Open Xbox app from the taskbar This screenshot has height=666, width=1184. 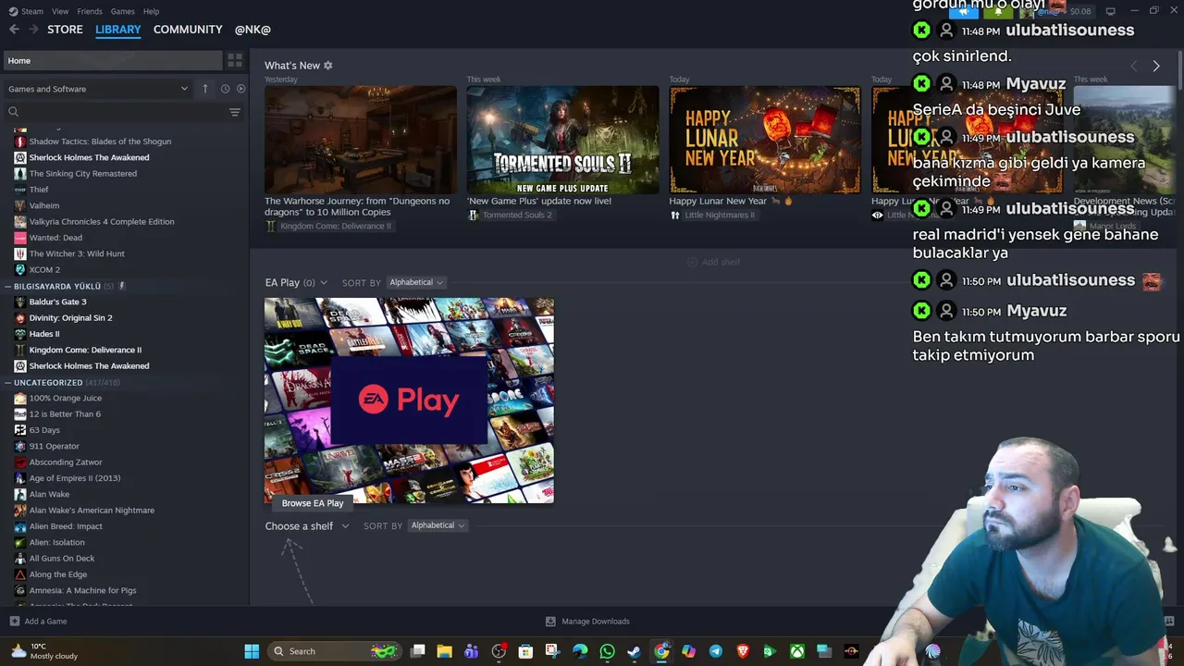coord(797,651)
